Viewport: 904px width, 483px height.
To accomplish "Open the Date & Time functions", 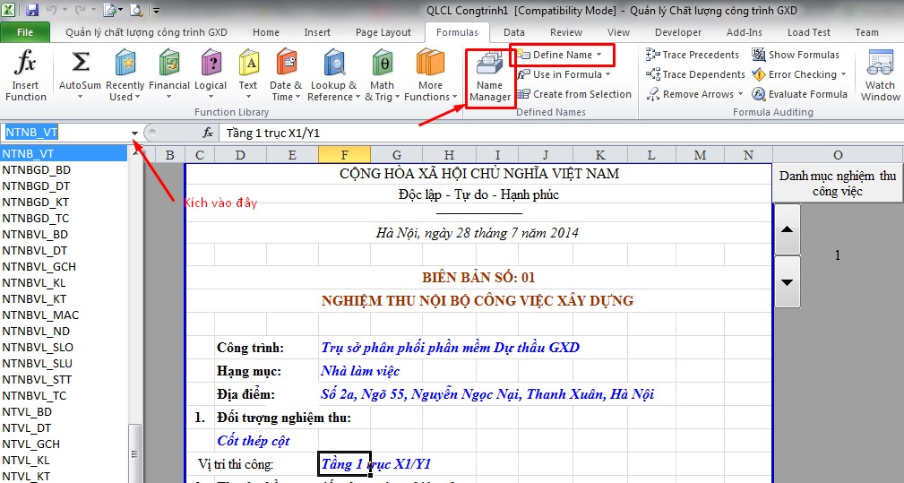I will click(x=286, y=75).
